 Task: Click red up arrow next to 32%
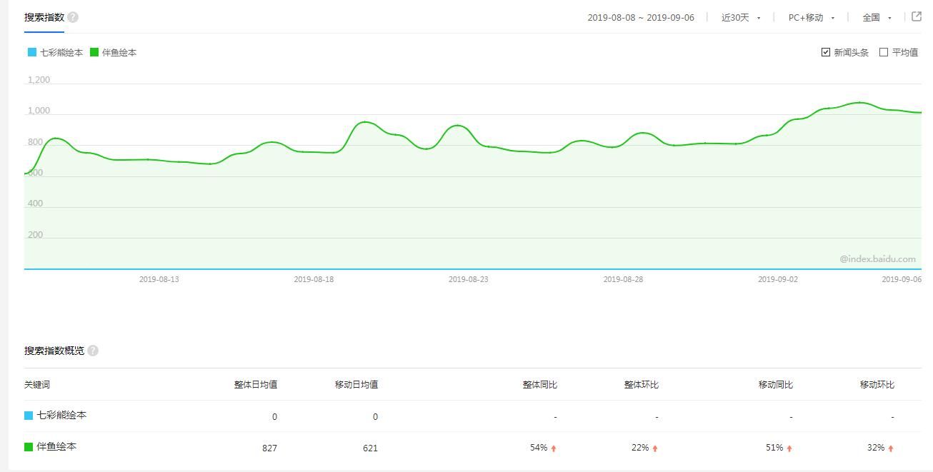coord(891,448)
